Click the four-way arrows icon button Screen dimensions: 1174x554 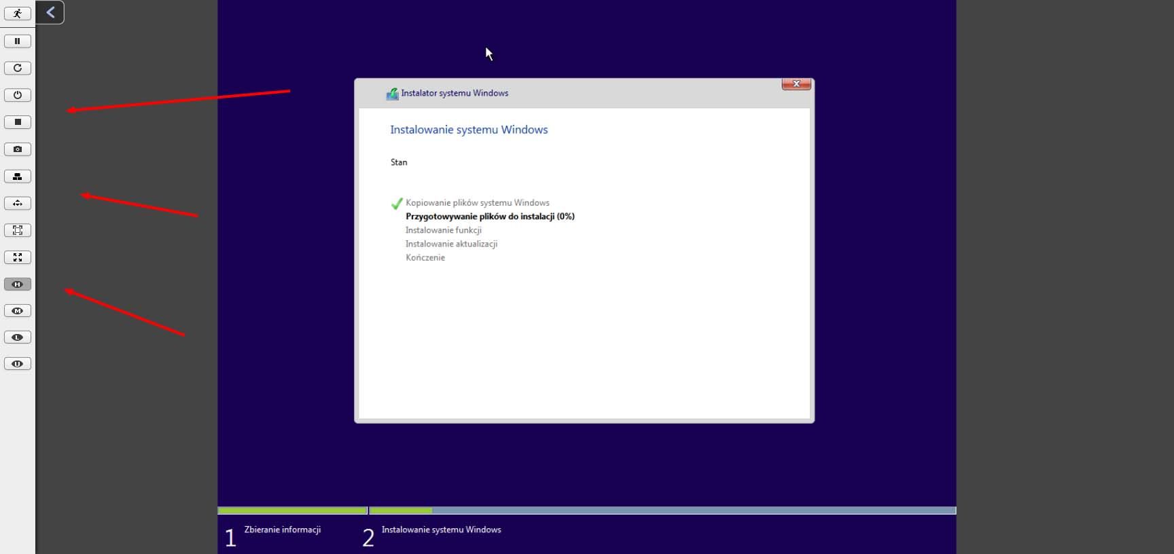coord(18,203)
